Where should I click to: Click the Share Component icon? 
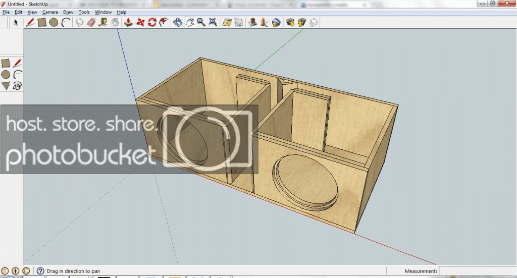(314, 22)
